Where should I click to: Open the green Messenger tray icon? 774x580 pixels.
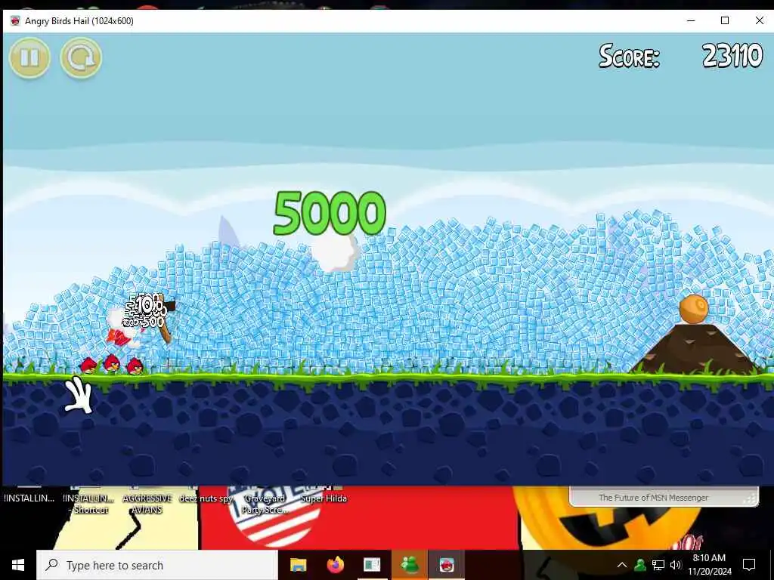pyautogui.click(x=640, y=565)
